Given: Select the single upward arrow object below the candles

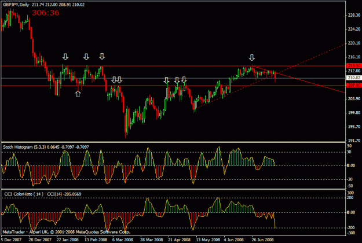Looking at the screenshot, I should 78,94.
